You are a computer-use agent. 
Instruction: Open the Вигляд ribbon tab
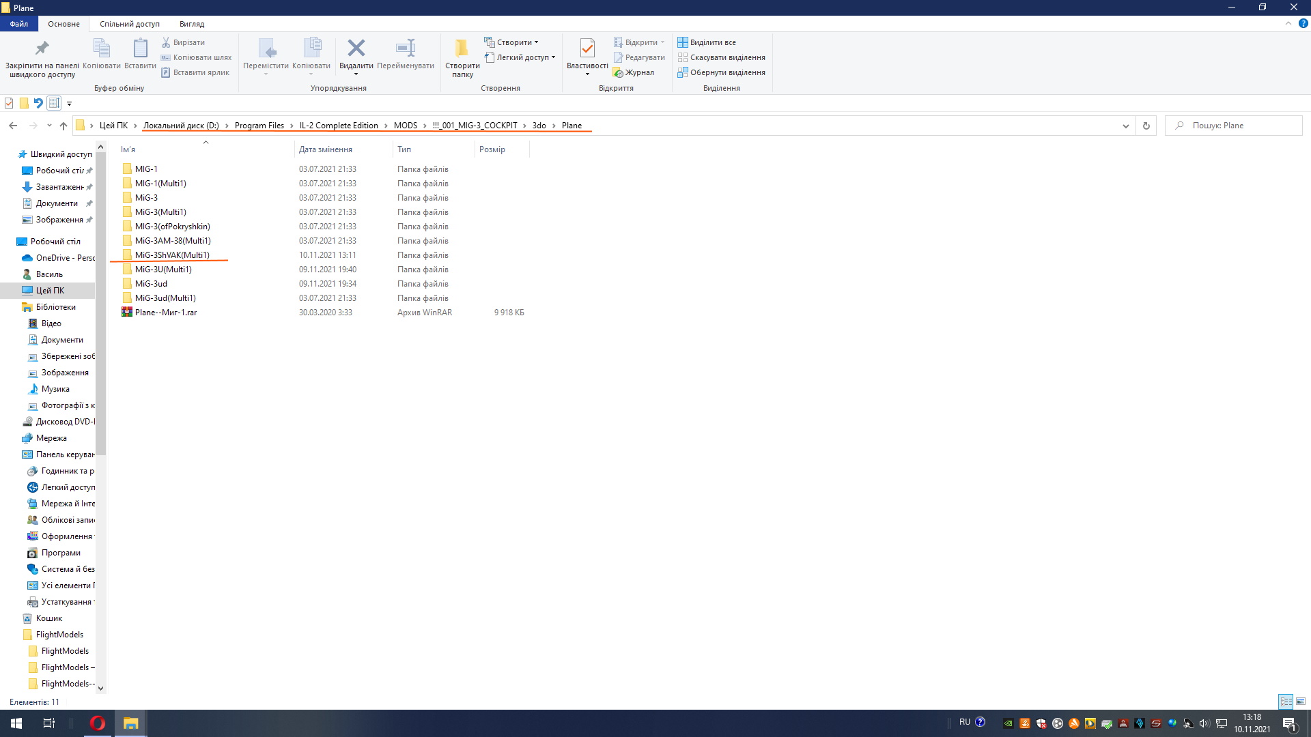191,24
